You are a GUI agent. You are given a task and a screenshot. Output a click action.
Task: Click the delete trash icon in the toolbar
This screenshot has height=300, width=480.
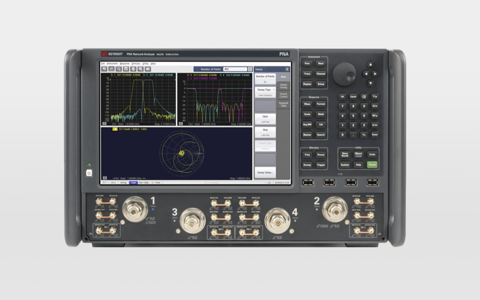point(133,69)
